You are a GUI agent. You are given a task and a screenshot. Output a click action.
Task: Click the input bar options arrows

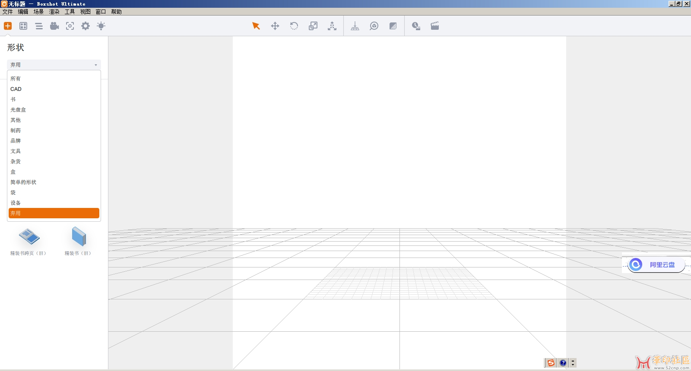573,363
